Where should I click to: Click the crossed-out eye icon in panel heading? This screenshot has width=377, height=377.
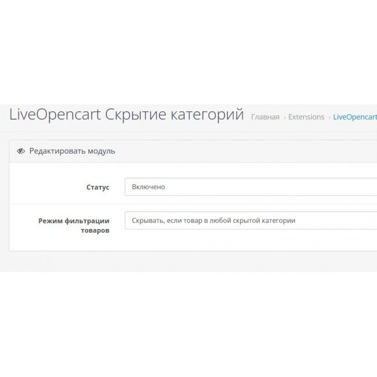point(21,151)
